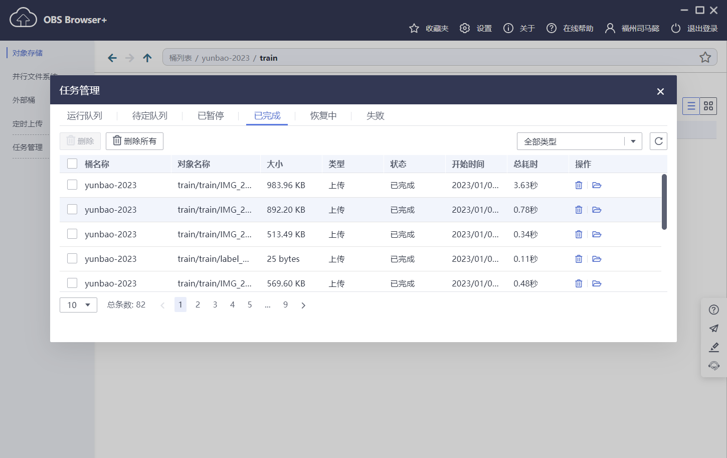Open the 全部类型 task type dropdown
The height and width of the screenshot is (458, 727).
pos(580,141)
